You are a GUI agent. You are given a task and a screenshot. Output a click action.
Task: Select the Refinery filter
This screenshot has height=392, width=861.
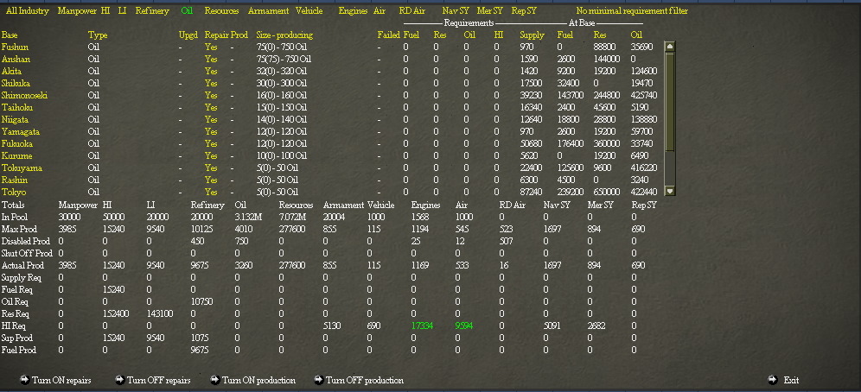pos(152,10)
